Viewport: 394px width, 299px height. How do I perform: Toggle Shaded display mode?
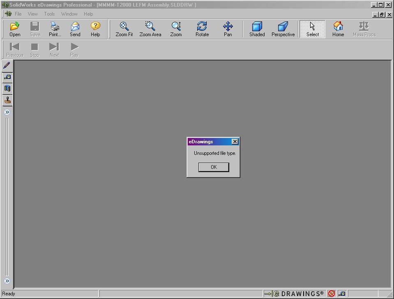pyautogui.click(x=257, y=29)
